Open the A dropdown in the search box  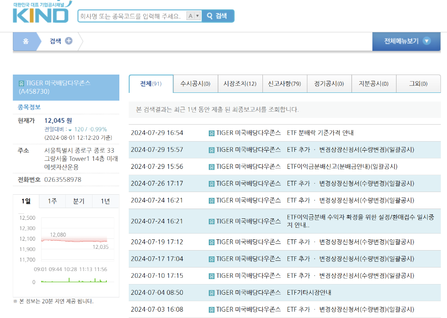click(x=194, y=16)
